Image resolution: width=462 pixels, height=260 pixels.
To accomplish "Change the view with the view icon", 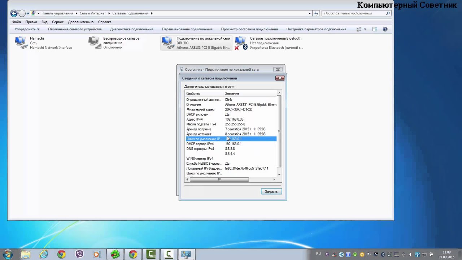I will [359, 29].
